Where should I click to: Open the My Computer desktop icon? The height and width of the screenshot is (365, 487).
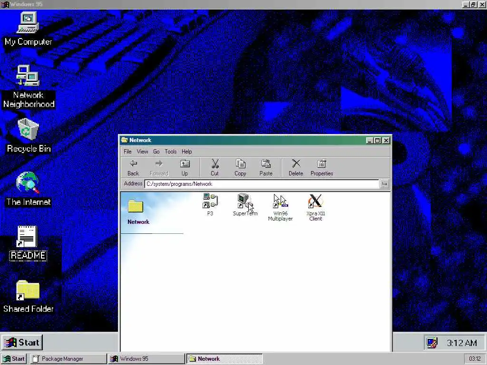pos(28,29)
